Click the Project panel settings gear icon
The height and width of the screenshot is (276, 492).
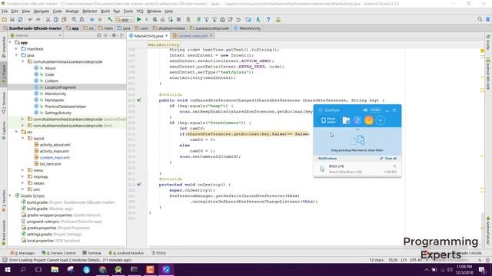114,35
